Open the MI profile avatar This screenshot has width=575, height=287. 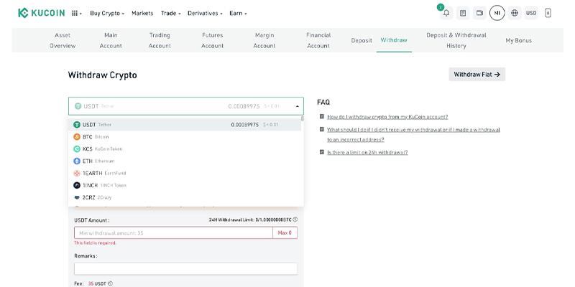click(x=497, y=13)
